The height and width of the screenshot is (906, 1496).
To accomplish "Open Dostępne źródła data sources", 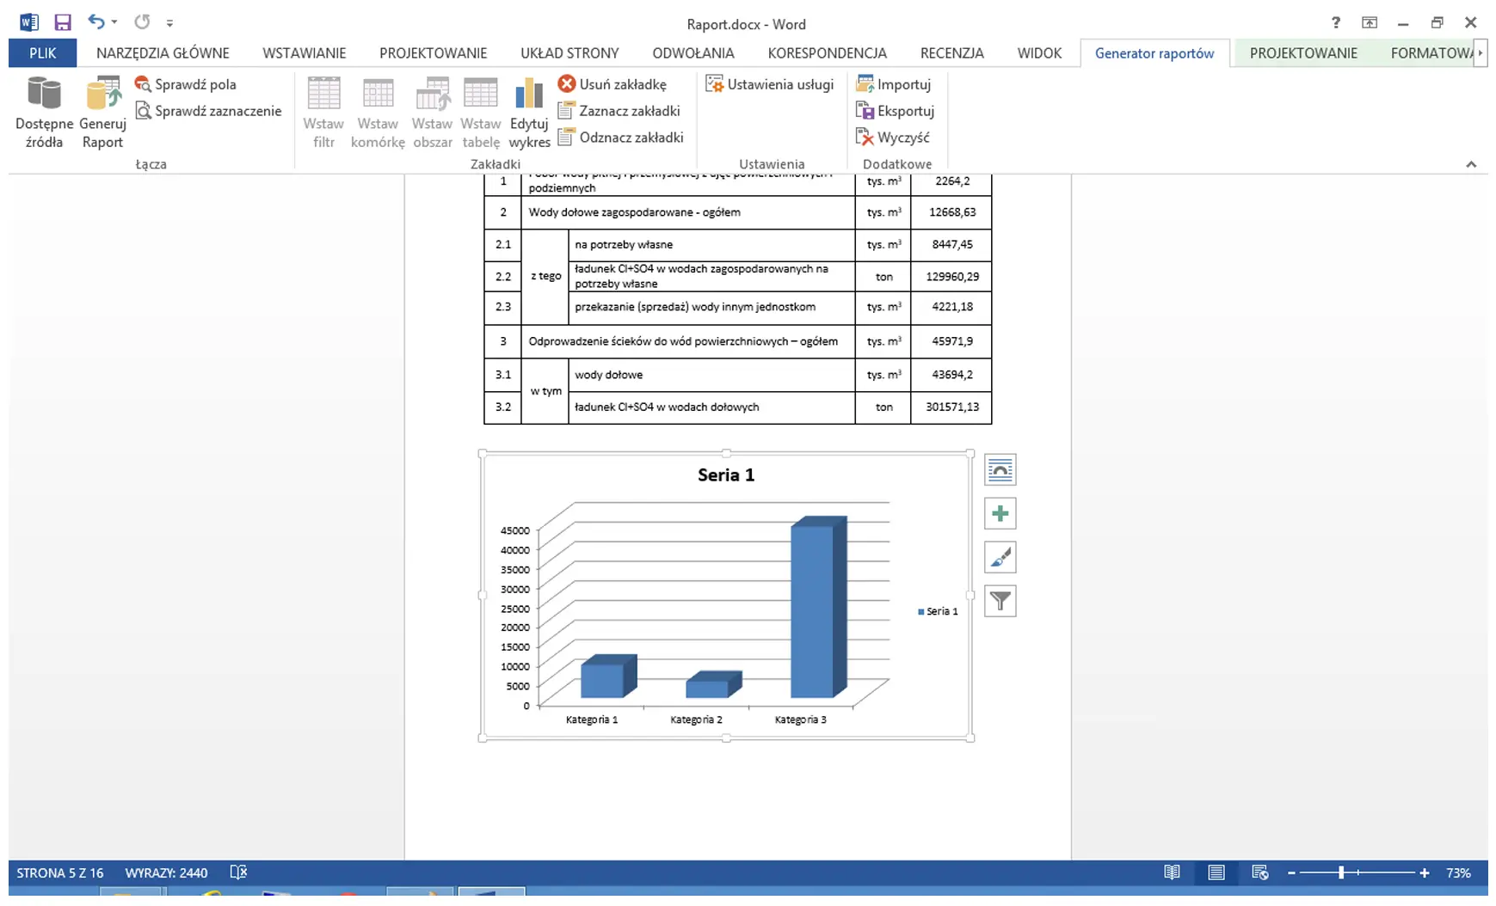I will coord(44,113).
